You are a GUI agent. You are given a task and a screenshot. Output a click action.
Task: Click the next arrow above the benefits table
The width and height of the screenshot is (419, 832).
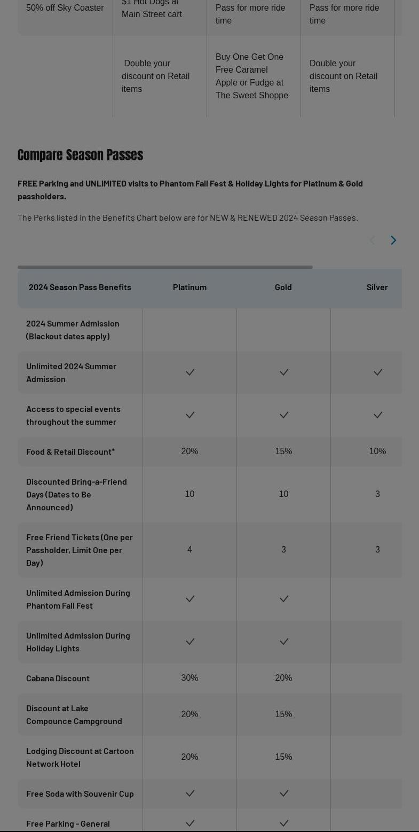pyautogui.click(x=393, y=240)
